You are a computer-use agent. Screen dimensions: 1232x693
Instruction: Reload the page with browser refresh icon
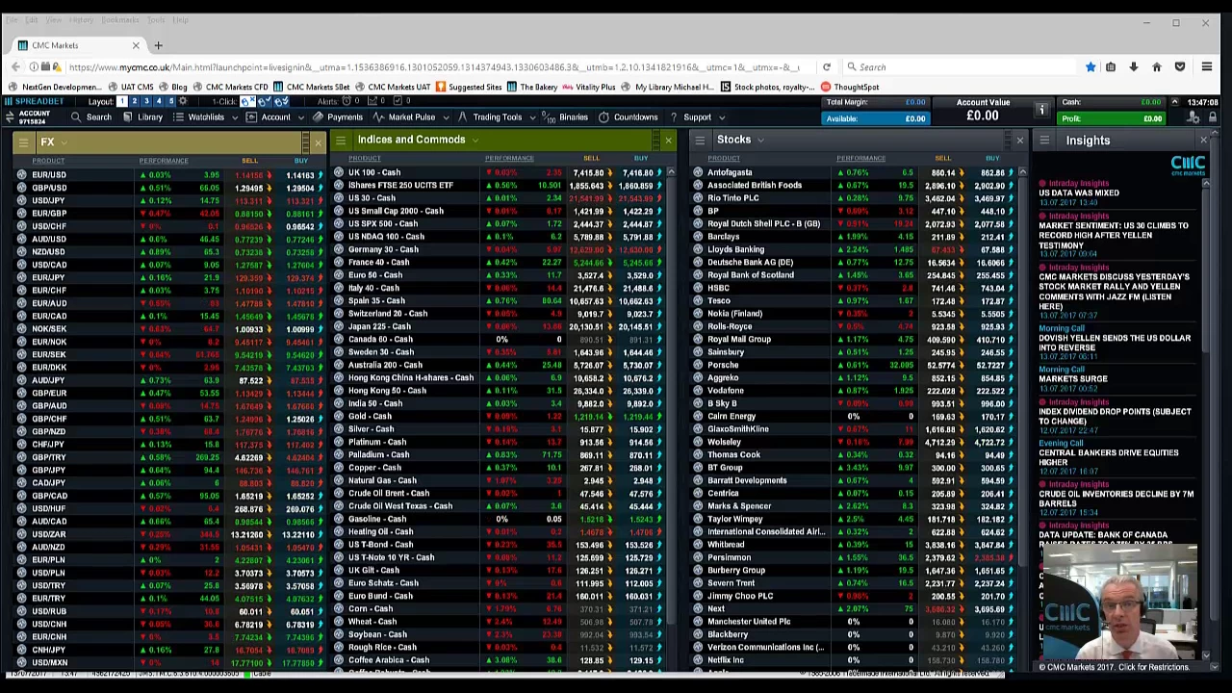[x=826, y=67]
